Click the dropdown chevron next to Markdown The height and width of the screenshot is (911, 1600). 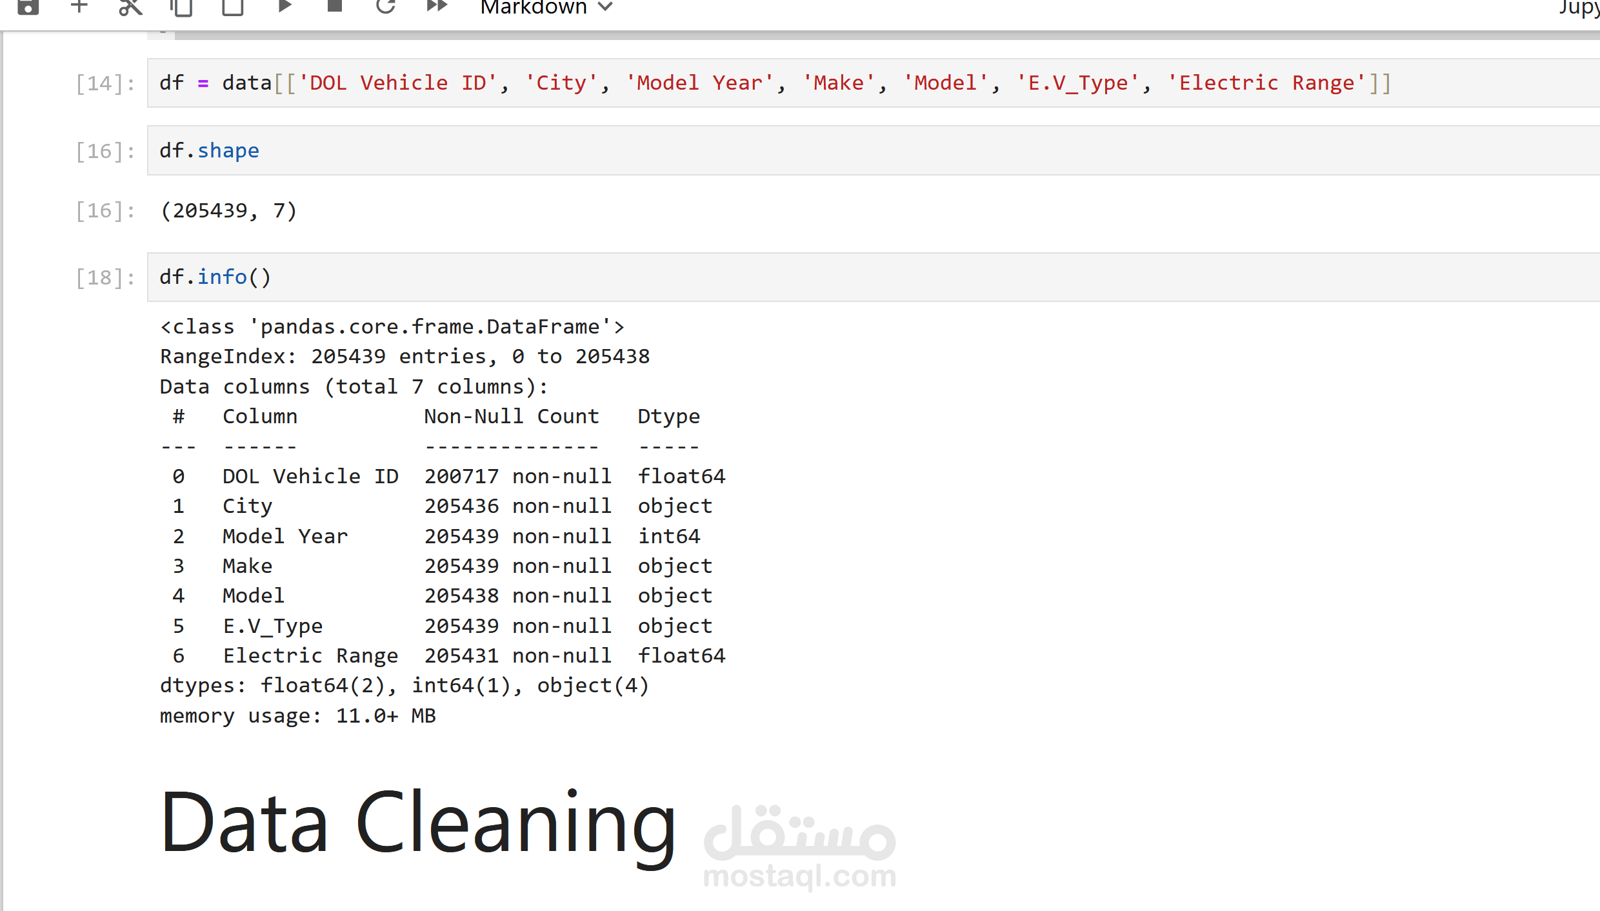[605, 8]
